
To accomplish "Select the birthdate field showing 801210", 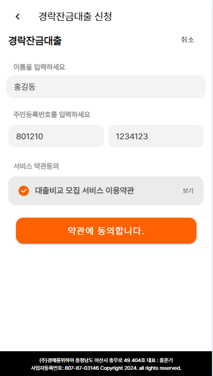I will click(56, 136).
